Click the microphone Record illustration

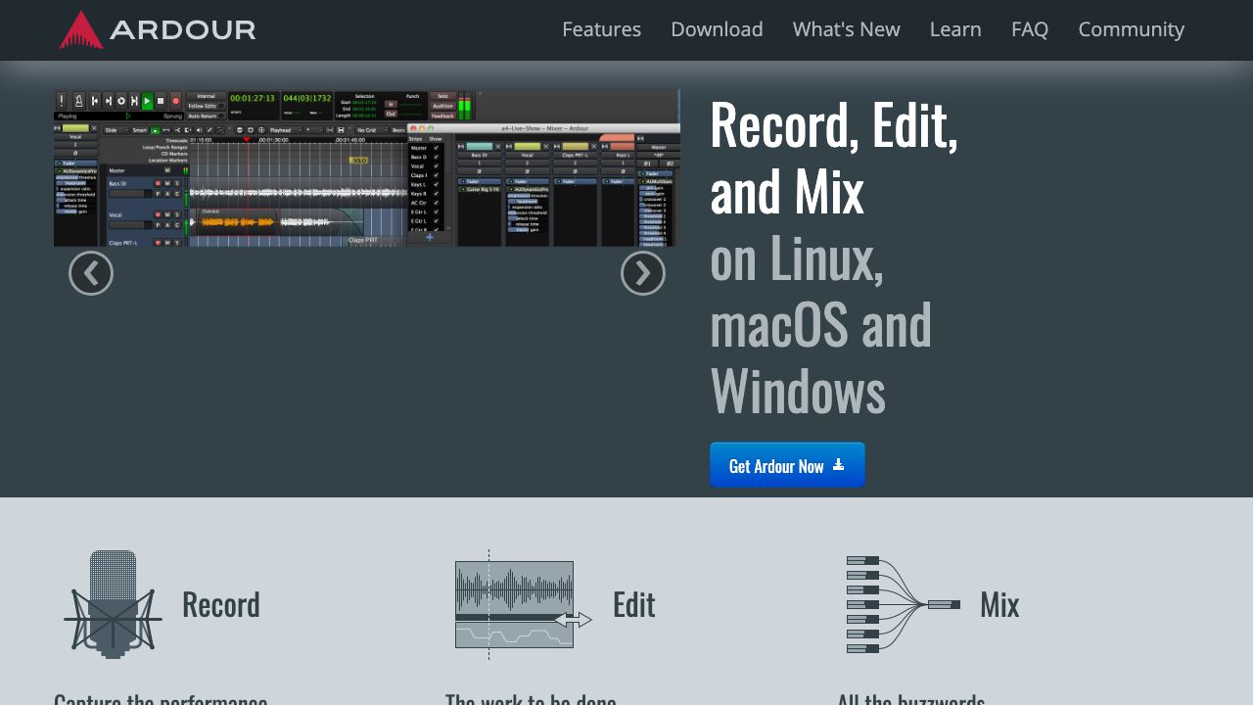[x=113, y=604]
